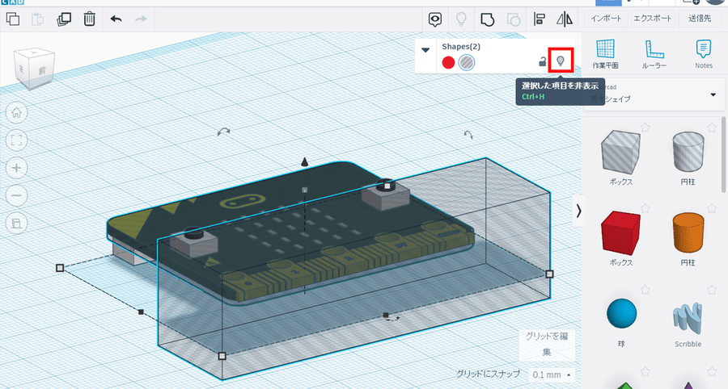Image resolution: width=728 pixels, height=389 pixels.
Task: Click the Mirror flip icon
Action: click(x=565, y=19)
